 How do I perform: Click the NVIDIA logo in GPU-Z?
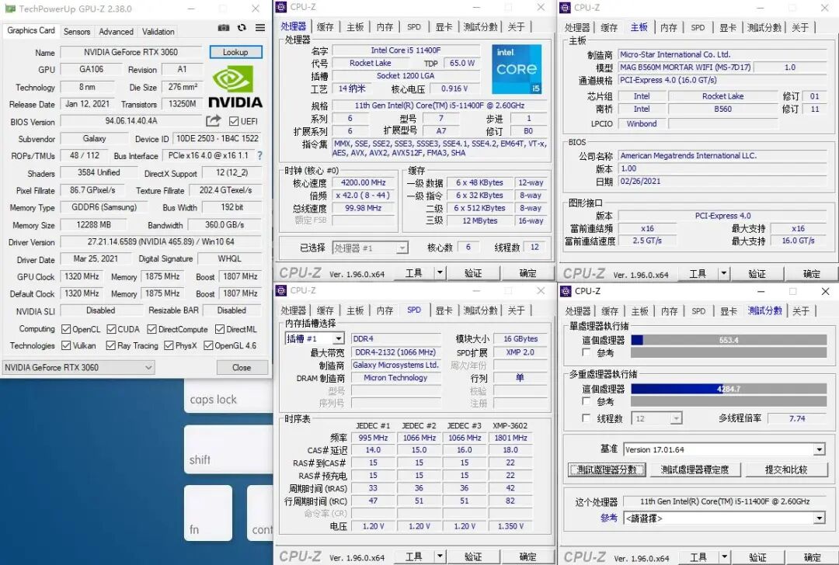pyautogui.click(x=235, y=87)
